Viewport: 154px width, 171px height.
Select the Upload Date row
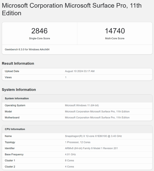(77, 71)
